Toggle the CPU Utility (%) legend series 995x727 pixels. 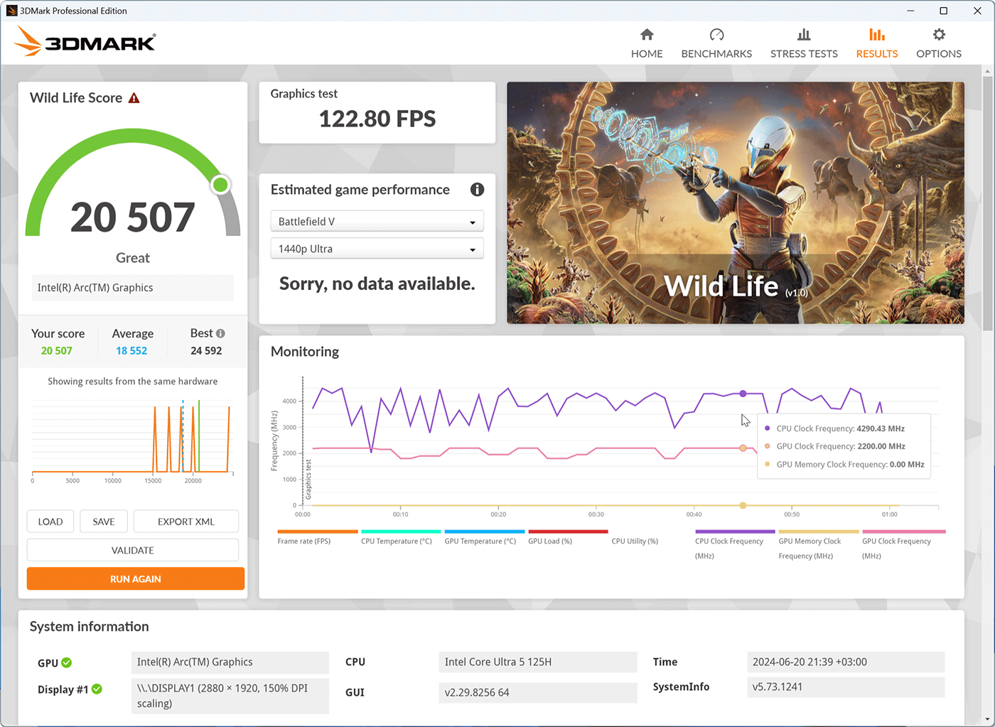pyautogui.click(x=635, y=541)
